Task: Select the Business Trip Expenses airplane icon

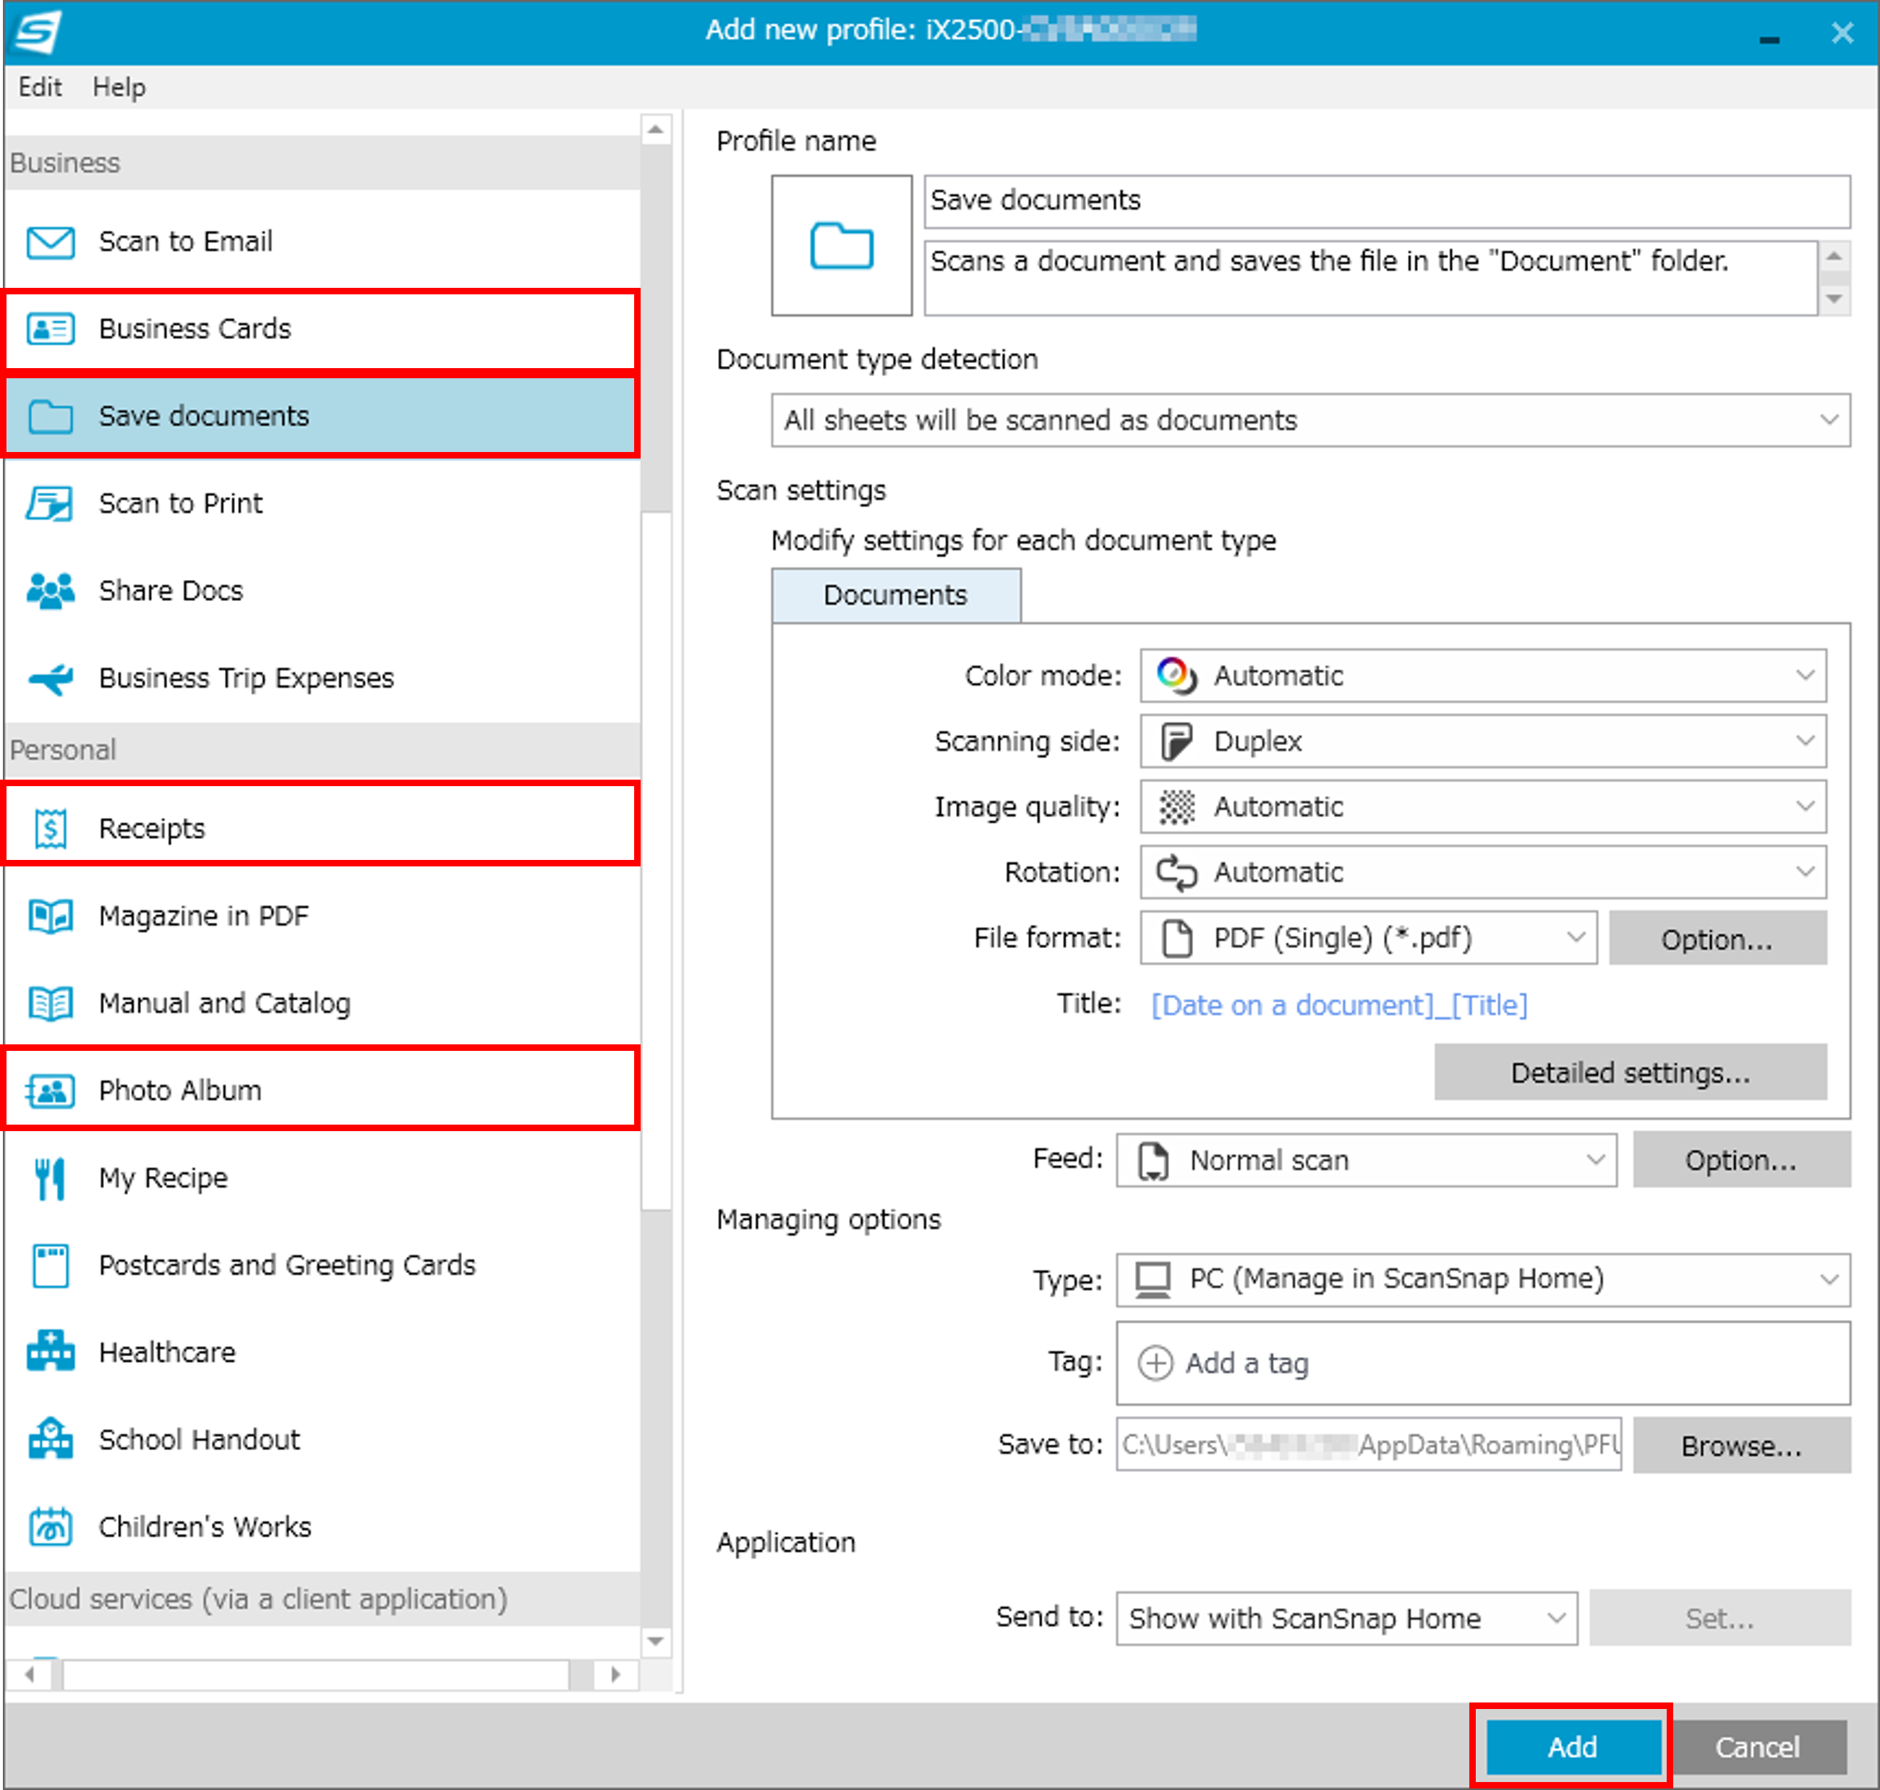Action: tap(50, 678)
